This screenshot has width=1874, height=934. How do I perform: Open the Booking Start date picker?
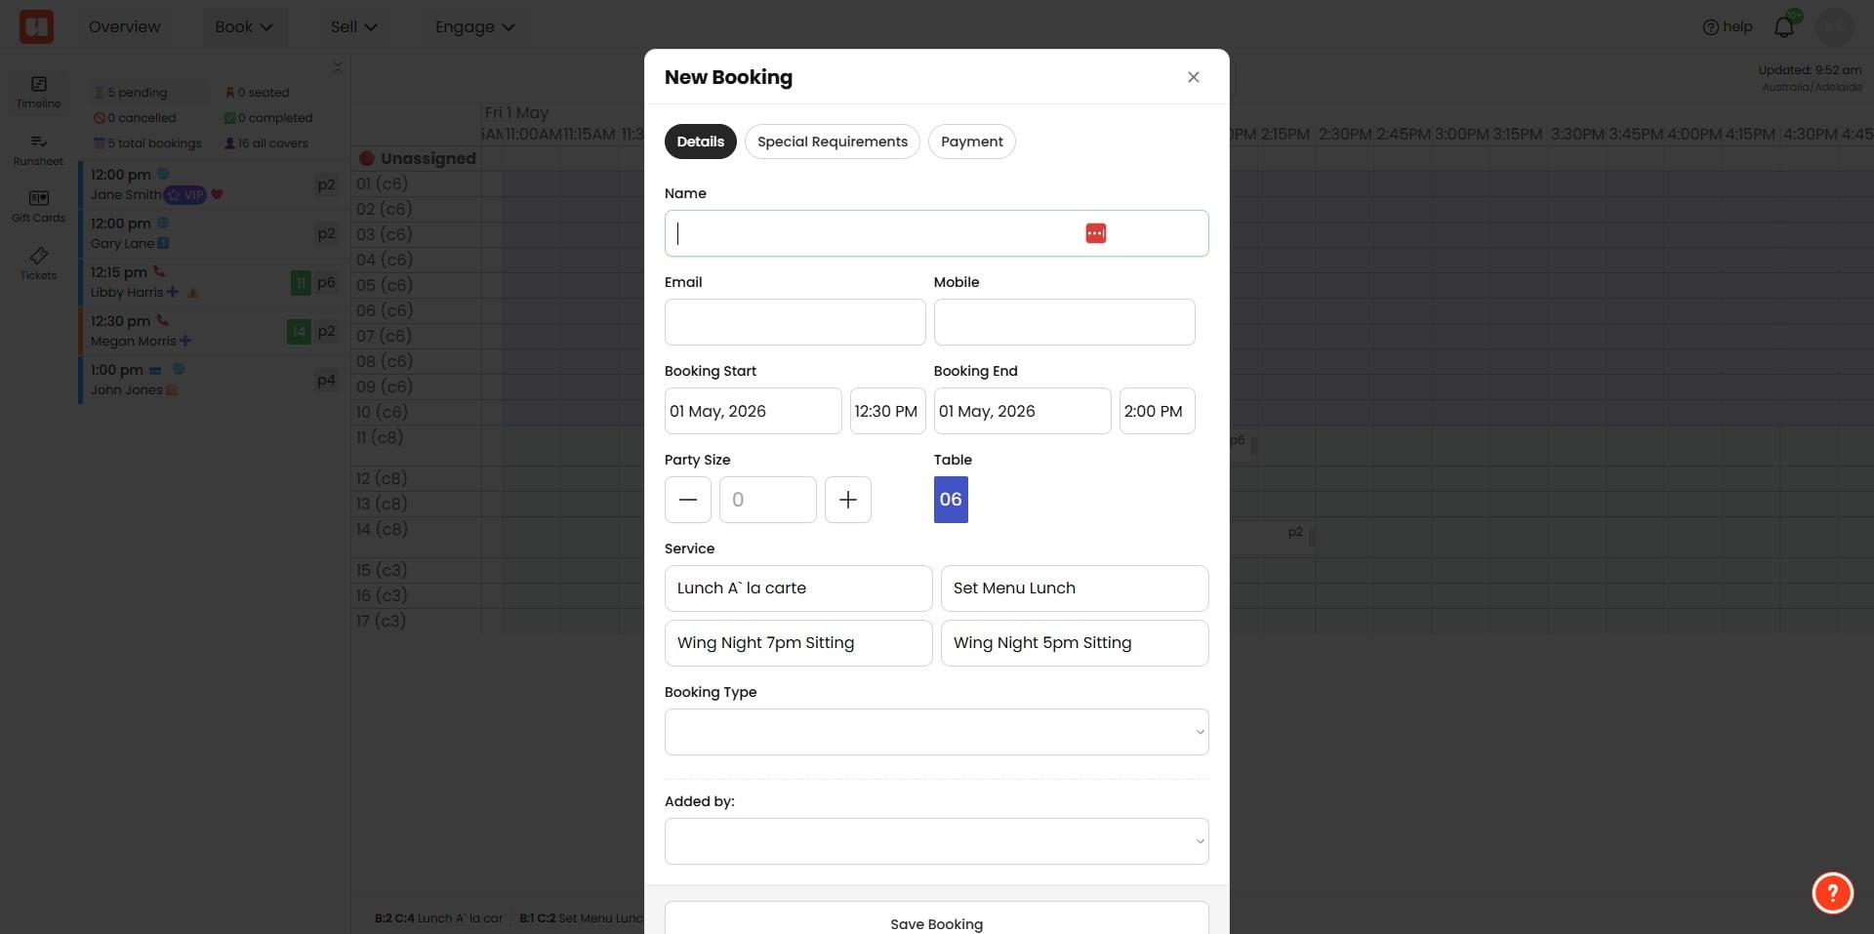pos(754,411)
